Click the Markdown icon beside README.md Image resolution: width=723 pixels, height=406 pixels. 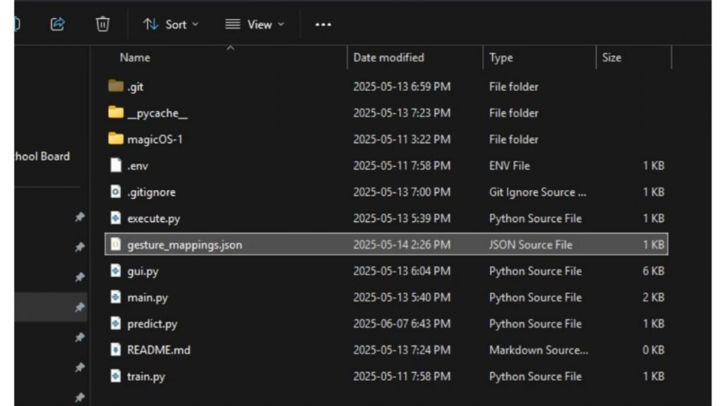tap(115, 350)
